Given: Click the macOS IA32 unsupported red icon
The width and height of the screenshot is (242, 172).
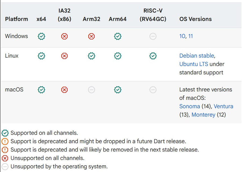Looking at the screenshot, I should click(64, 90).
